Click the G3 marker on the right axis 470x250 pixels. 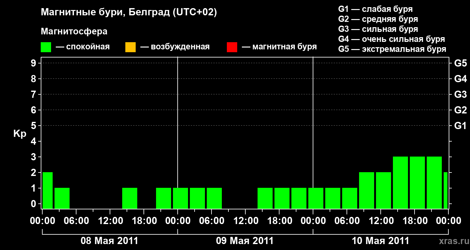click(x=460, y=94)
